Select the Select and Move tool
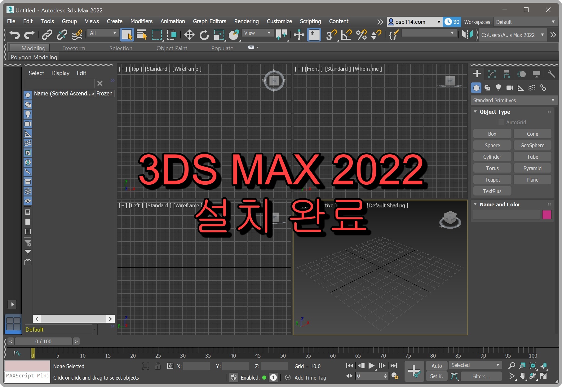Screen dimensions: 562x387 pos(189,35)
